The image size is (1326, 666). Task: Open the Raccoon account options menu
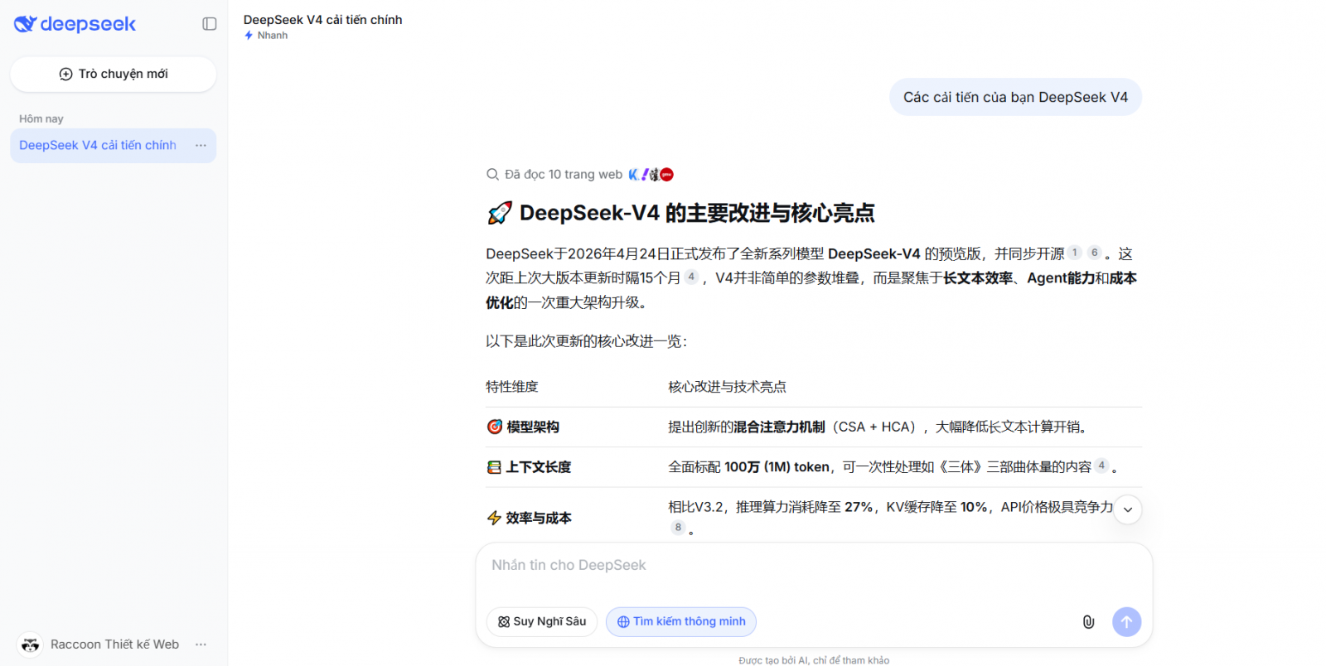click(201, 644)
